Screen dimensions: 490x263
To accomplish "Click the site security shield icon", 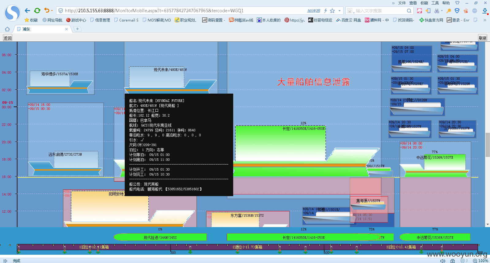I will pos(61,11).
